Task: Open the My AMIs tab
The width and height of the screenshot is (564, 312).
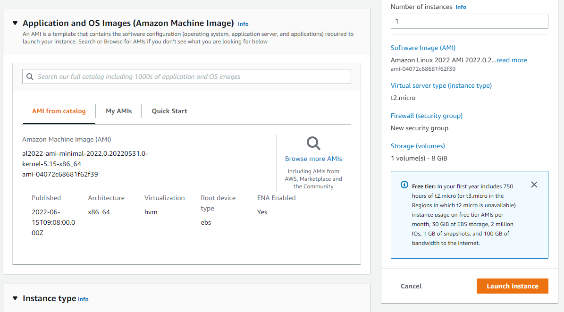Action: tap(118, 111)
